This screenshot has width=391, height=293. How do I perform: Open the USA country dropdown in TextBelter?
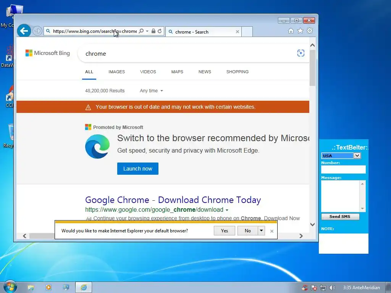[357, 156]
